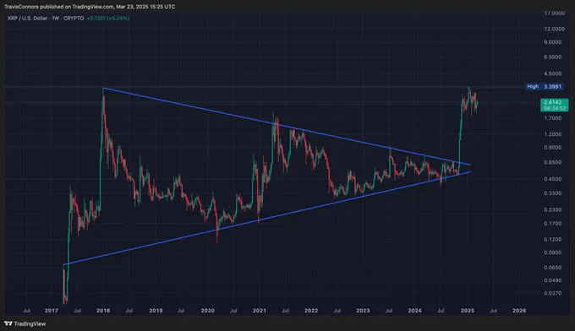Click the 2024 time axis label
This screenshot has width=575, height=331.
click(414, 311)
